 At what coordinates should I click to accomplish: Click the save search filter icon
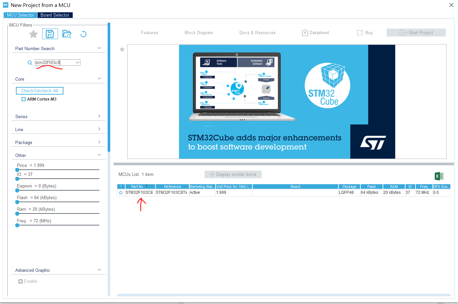click(x=50, y=34)
